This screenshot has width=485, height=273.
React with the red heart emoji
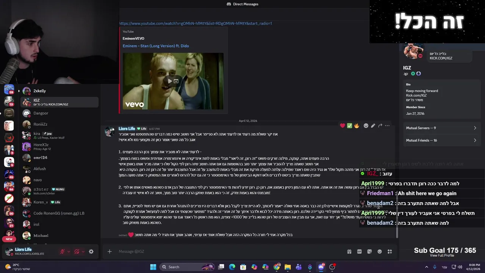pyautogui.click(x=343, y=126)
